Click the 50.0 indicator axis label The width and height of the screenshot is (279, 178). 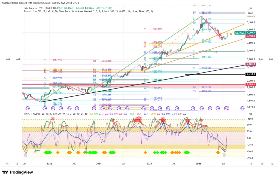click(x=249, y=125)
